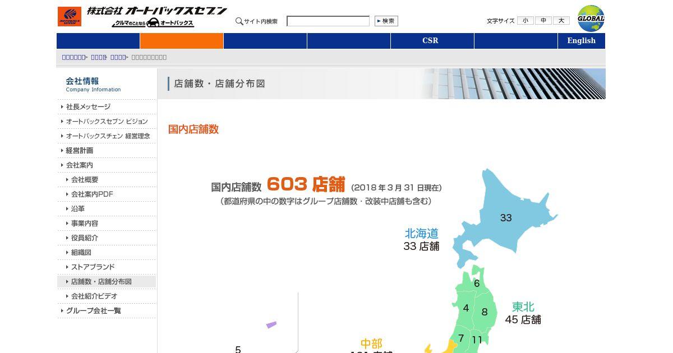Click the prefecture marked 8 on the map
The image size is (673, 353).
(x=485, y=312)
